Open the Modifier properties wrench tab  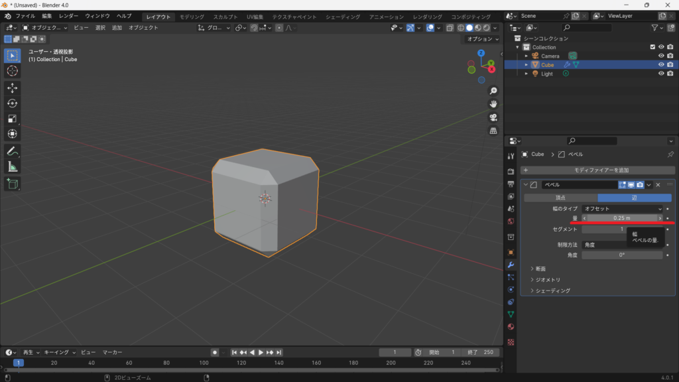(x=511, y=265)
